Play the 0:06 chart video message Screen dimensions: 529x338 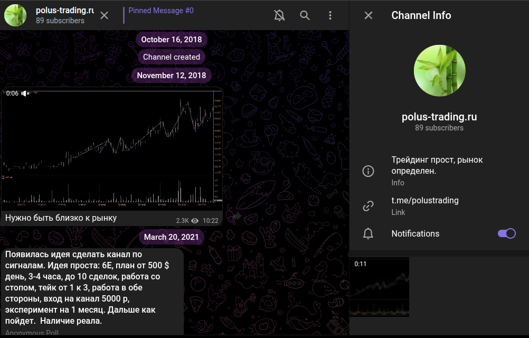click(x=112, y=148)
